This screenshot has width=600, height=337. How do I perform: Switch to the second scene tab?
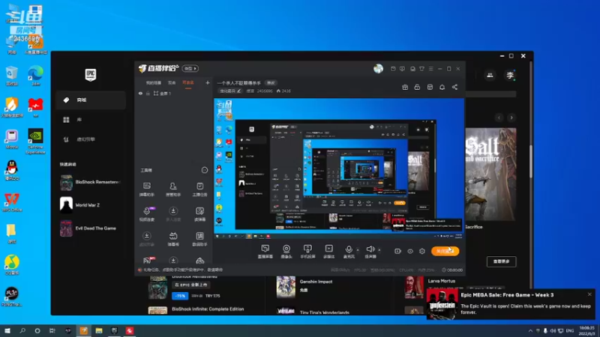pos(172,83)
